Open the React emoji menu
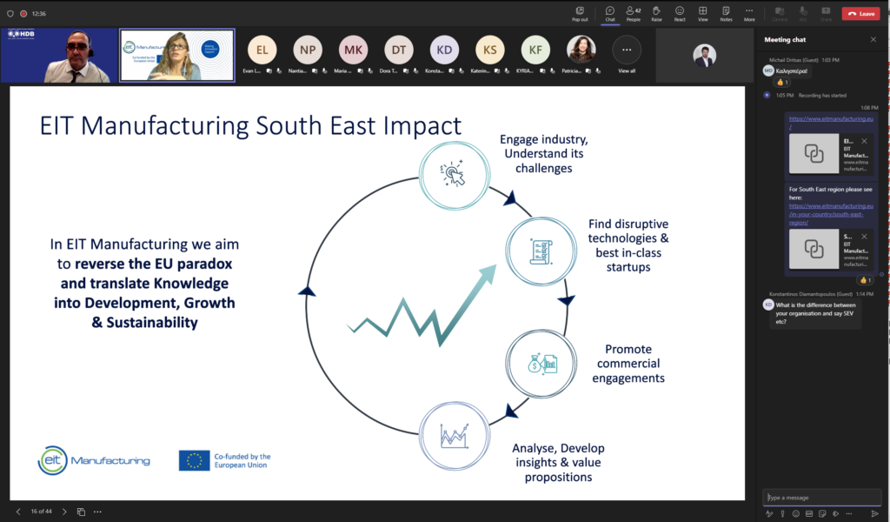Viewport: 890px width, 522px height. [x=680, y=14]
